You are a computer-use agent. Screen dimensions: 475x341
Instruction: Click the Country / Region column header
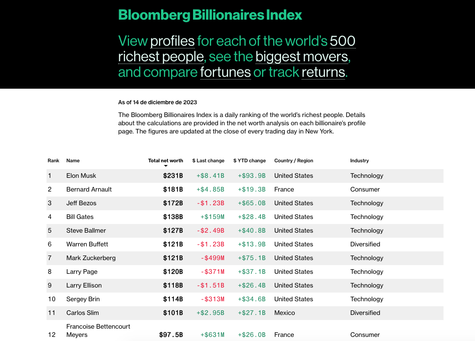[294, 160]
